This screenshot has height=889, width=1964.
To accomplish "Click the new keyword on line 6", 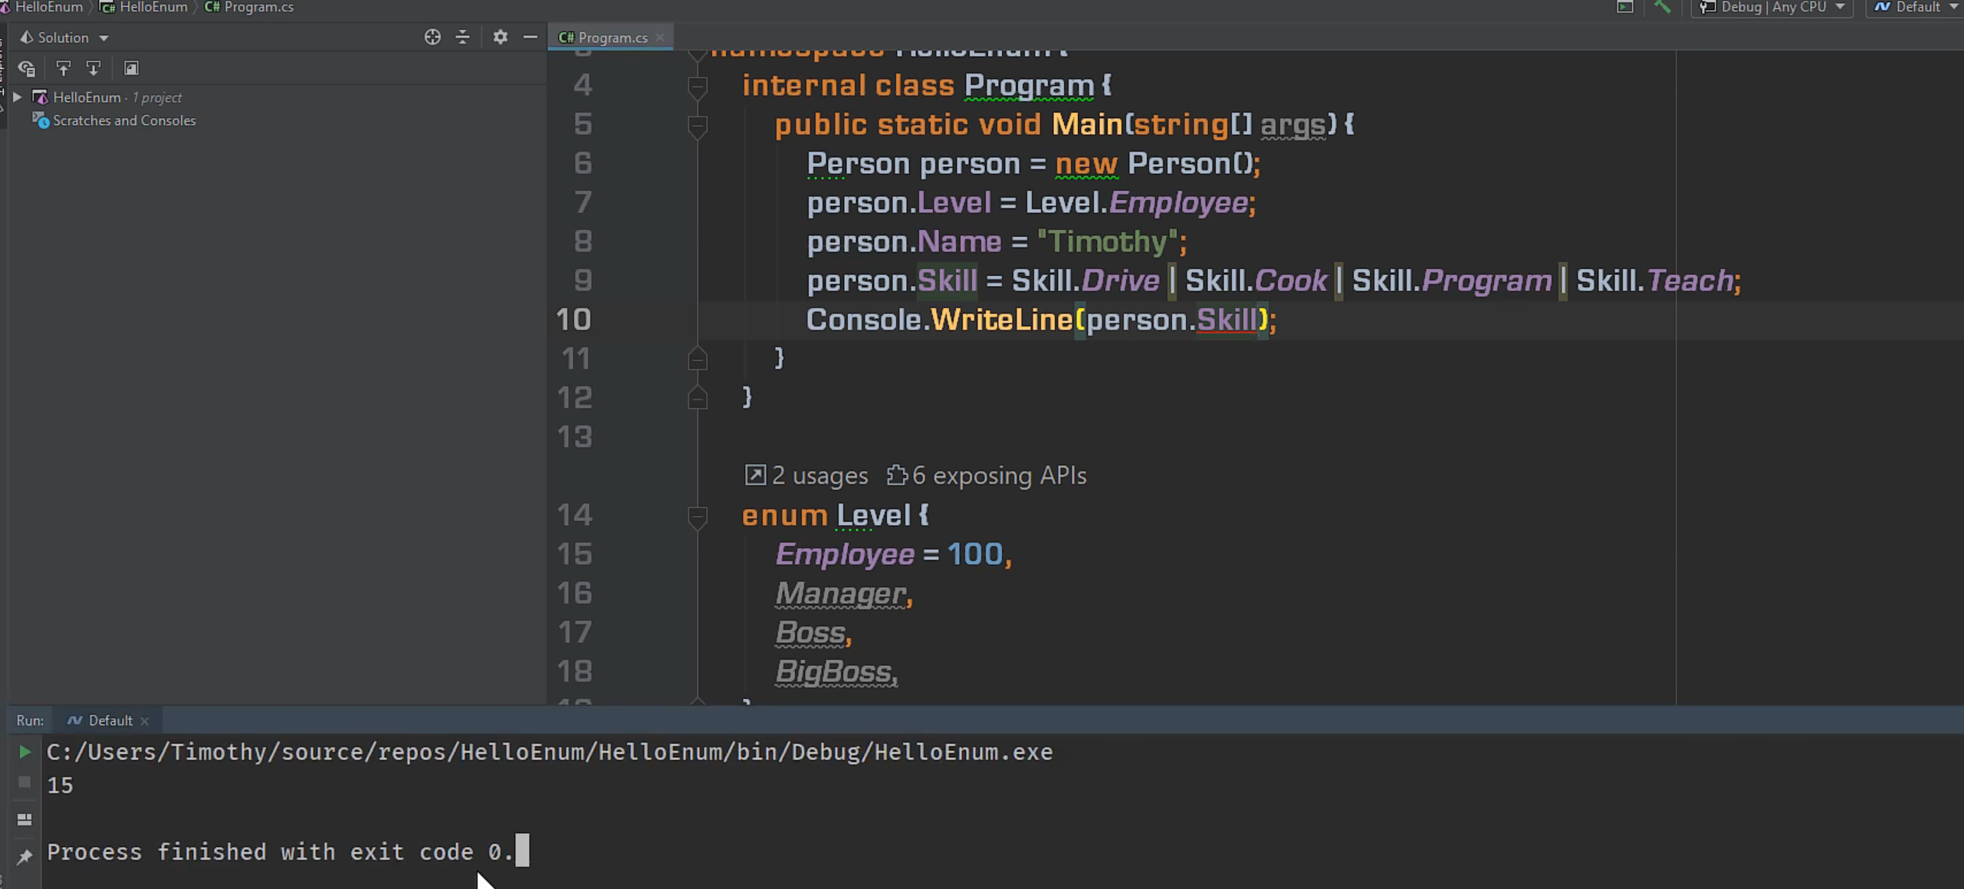I will [x=1086, y=164].
